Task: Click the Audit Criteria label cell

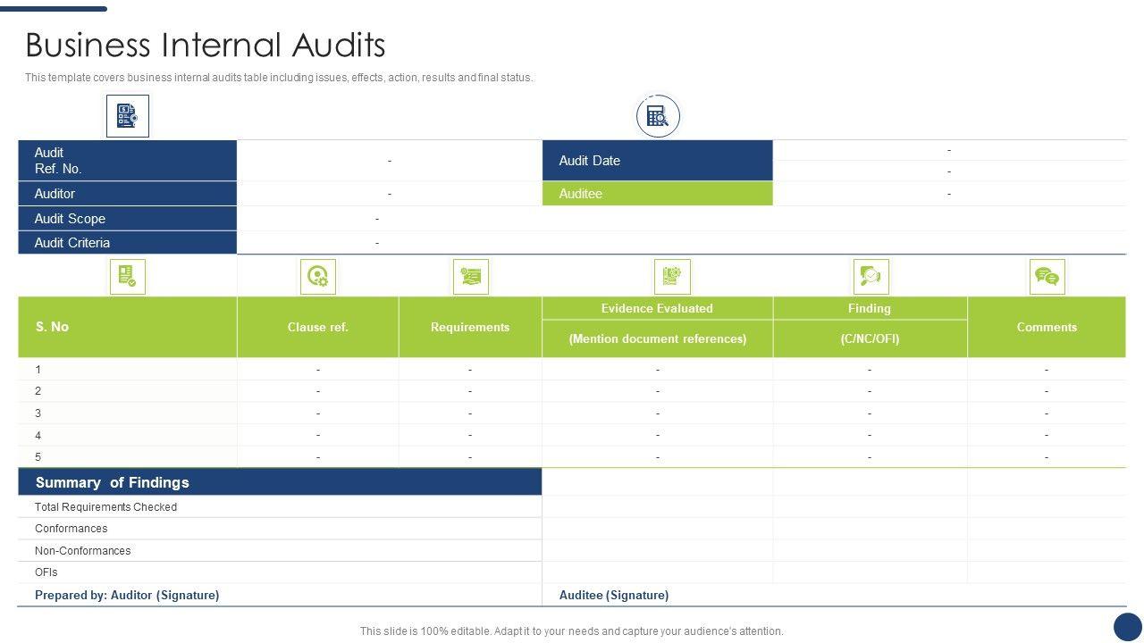Action: (127, 243)
